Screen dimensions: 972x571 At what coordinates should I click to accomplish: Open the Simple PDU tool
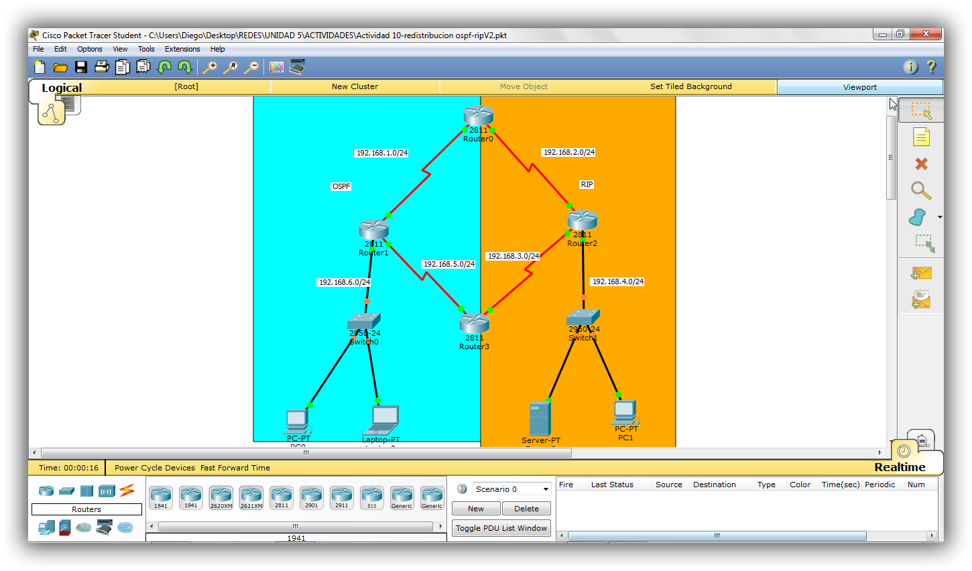tap(920, 273)
